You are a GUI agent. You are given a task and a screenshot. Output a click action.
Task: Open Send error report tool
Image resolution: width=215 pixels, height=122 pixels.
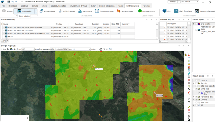click(x=125, y=11)
